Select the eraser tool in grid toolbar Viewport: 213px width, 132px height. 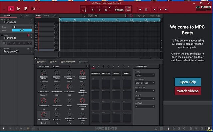[96, 16]
